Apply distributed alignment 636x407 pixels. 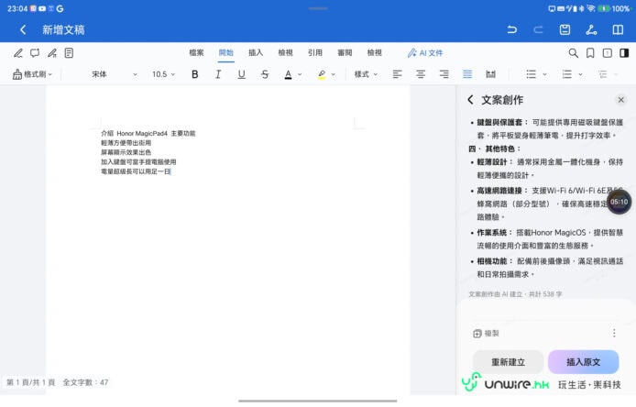tap(491, 74)
